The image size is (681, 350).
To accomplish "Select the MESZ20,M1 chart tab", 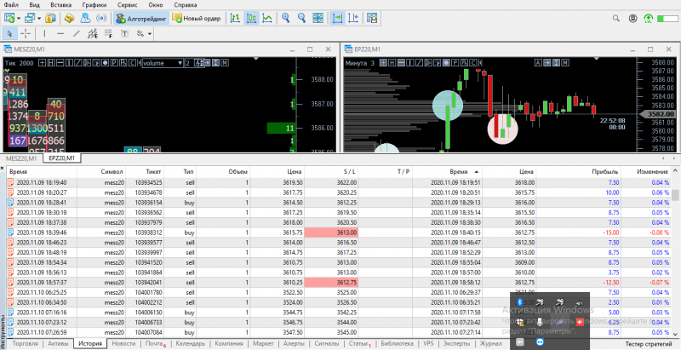I will click(21, 158).
